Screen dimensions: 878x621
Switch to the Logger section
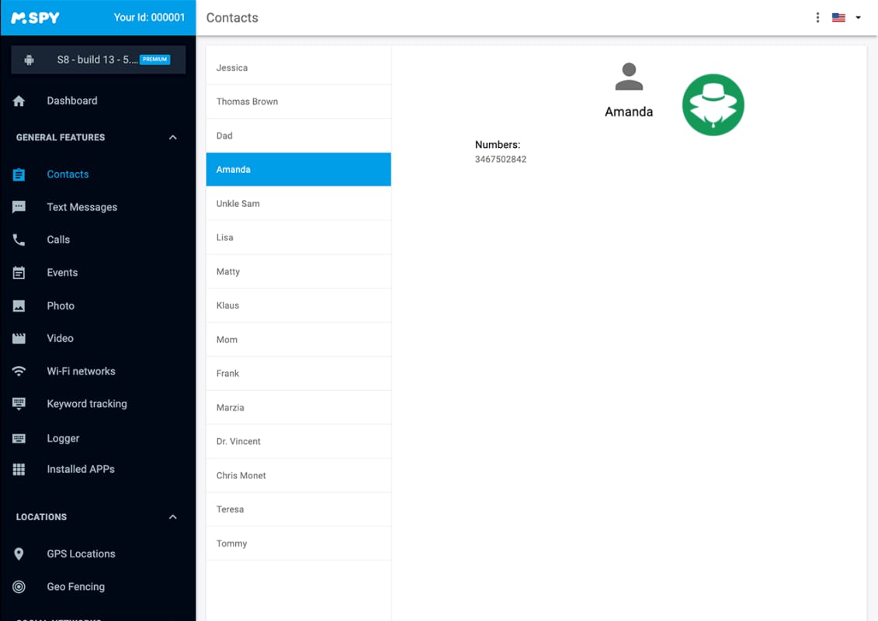tap(63, 438)
